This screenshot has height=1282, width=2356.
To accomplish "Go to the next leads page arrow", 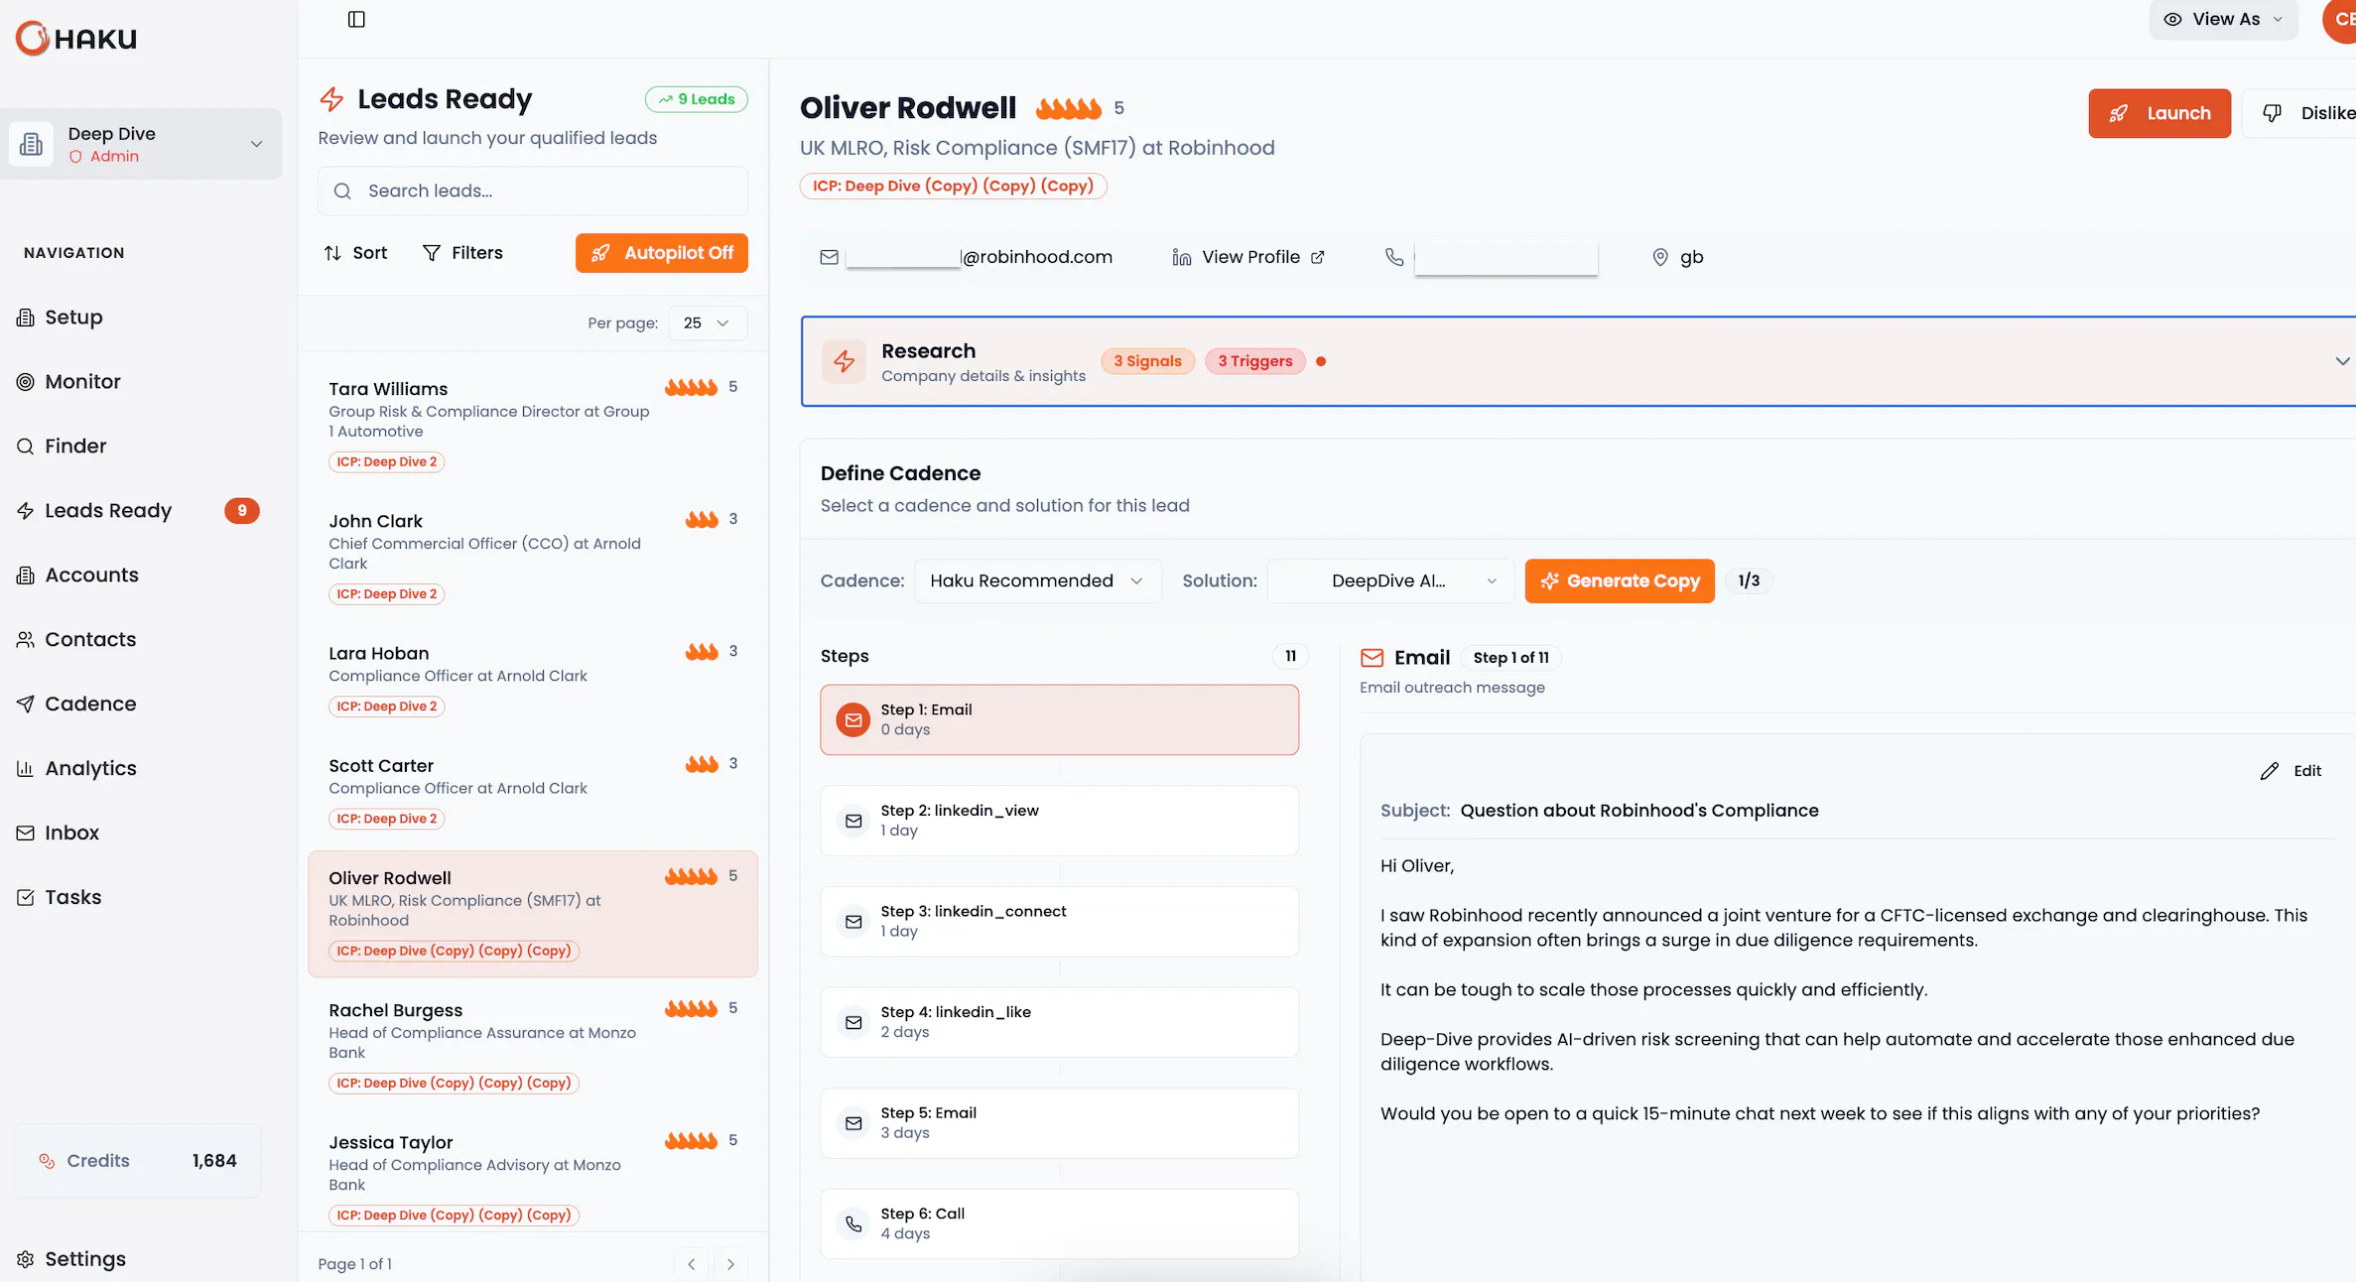I will tap(730, 1264).
